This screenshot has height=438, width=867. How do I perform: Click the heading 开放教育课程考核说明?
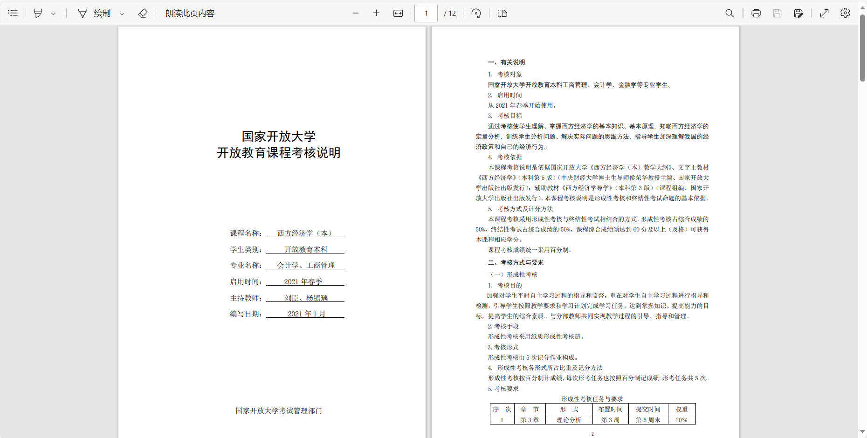coord(279,153)
